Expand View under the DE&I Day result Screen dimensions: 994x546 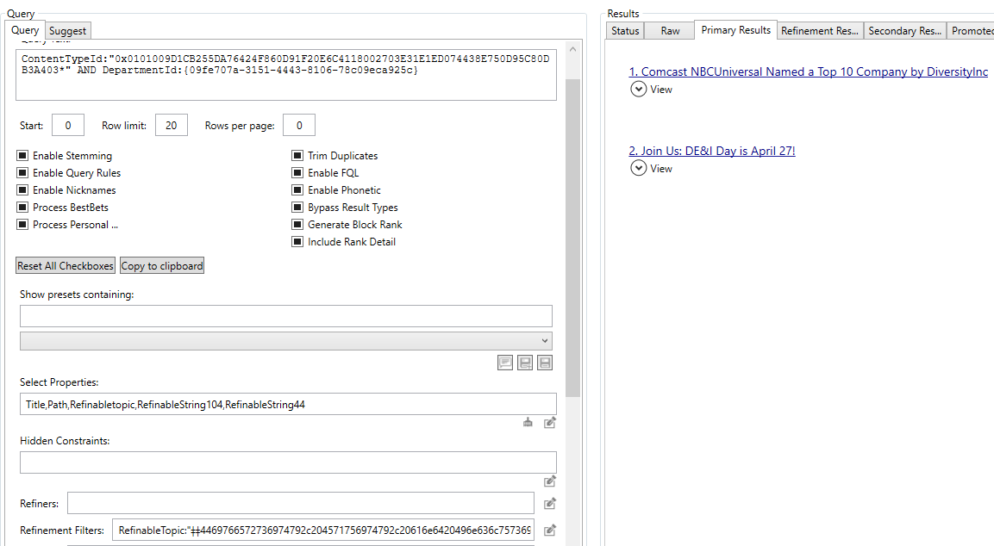click(639, 168)
